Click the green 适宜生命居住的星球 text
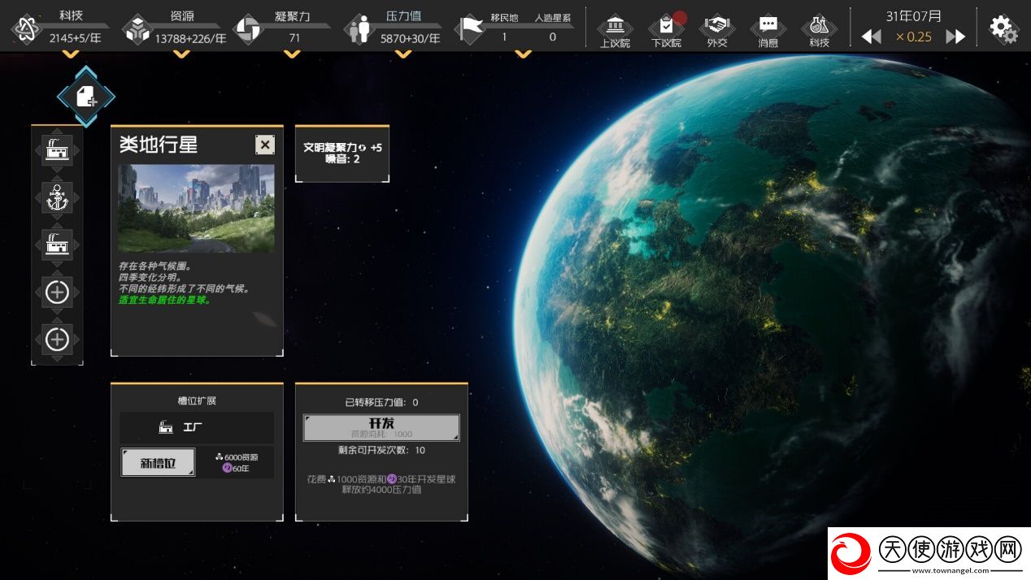This screenshot has height=580, width=1031. 164,299
